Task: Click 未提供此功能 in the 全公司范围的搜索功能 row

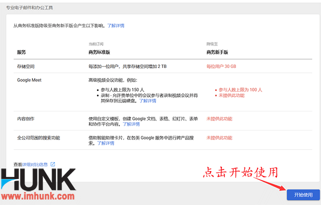Action: (x=219, y=138)
